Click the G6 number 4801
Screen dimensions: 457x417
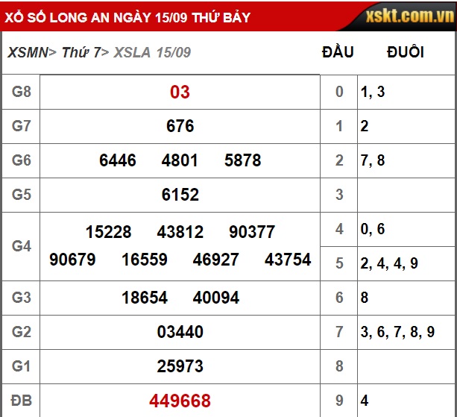(x=180, y=160)
